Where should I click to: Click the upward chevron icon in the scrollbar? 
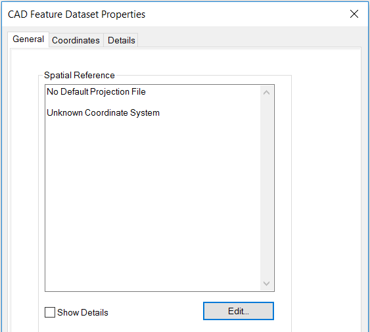pyautogui.click(x=266, y=92)
